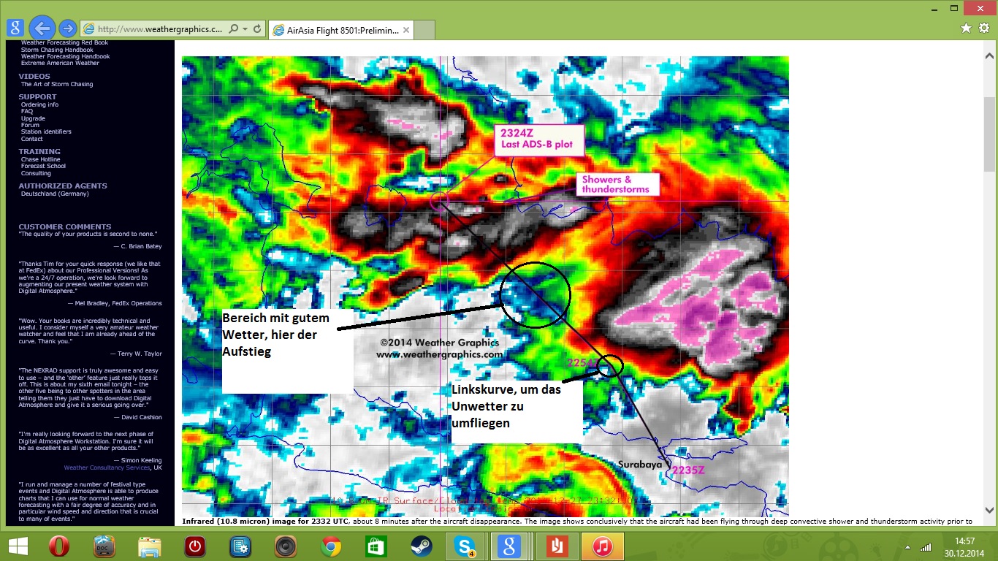Image resolution: width=998 pixels, height=561 pixels.
Task: Open the address bar autocomplete dropdown arrow
Action: [245, 29]
